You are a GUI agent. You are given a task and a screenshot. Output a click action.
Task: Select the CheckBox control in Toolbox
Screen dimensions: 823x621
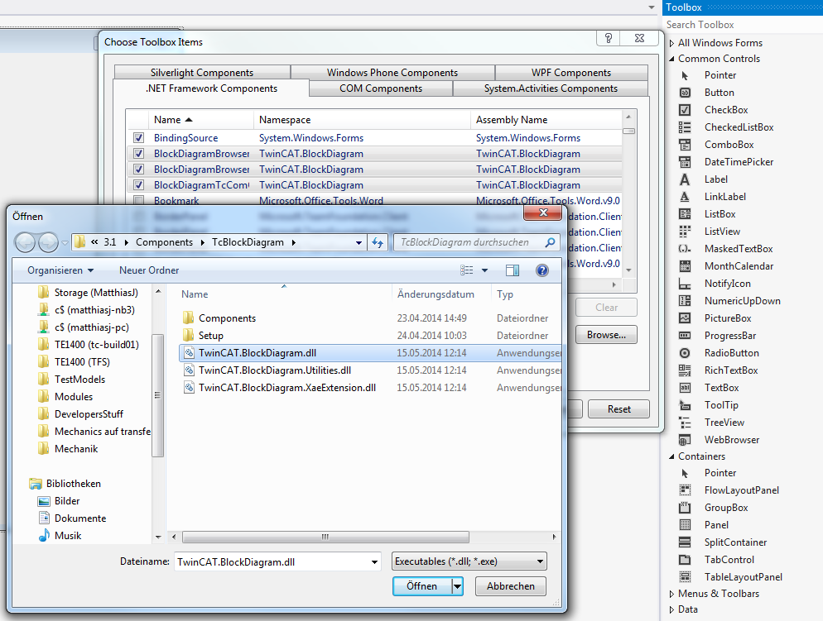[x=726, y=110]
